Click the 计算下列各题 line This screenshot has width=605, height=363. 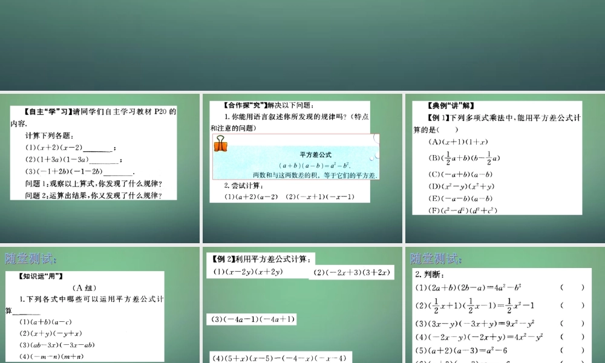(50, 136)
